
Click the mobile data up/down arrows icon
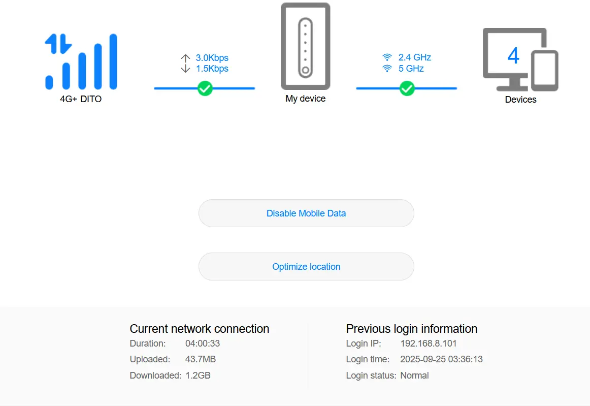[x=58, y=44]
